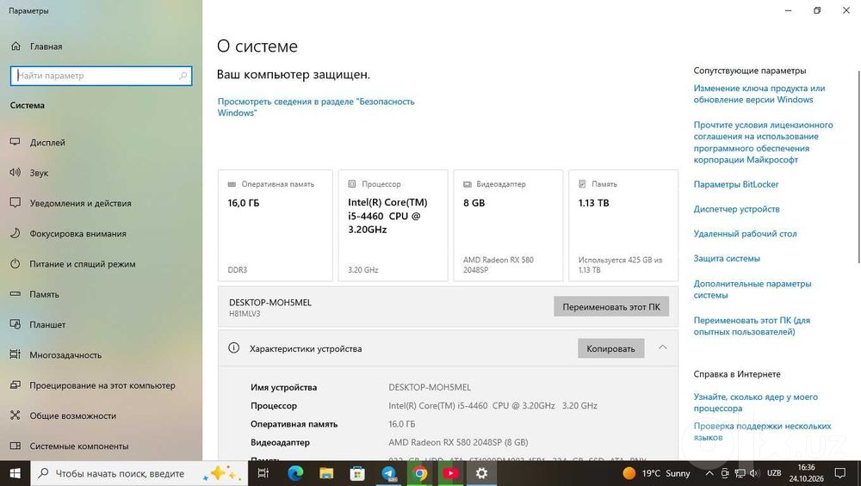Click the taskbar volume icon
Screen dimensions: 861x486
pyautogui.click(x=754, y=473)
